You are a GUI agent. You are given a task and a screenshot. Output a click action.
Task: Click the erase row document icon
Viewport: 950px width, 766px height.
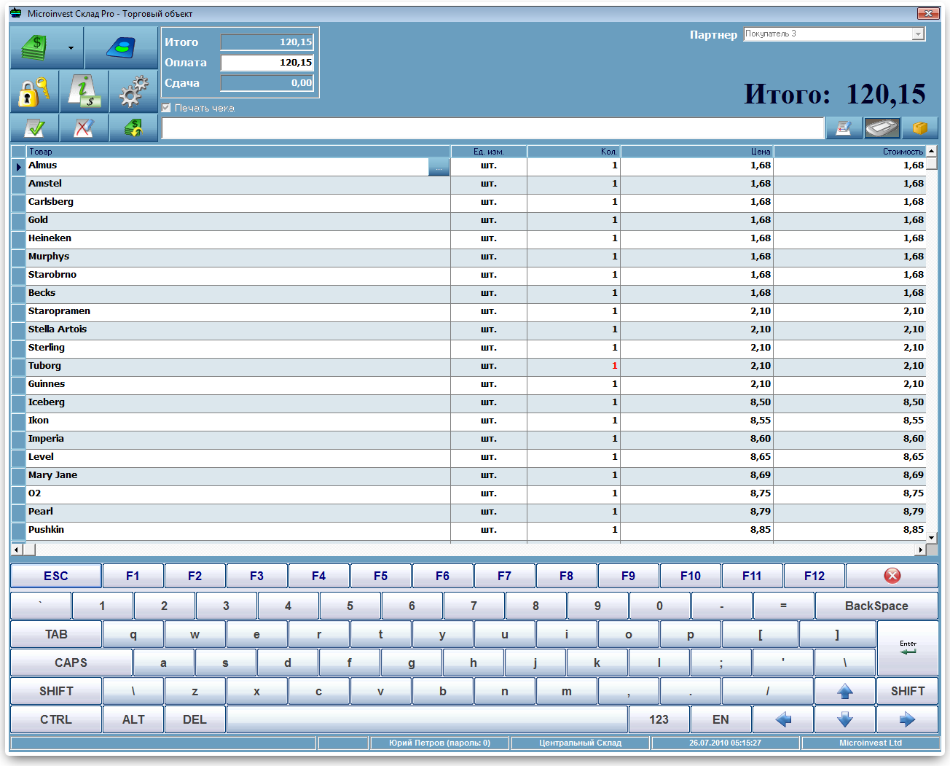coord(844,128)
